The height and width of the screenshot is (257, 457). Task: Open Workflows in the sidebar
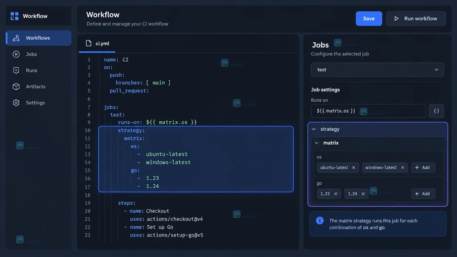[x=38, y=38]
